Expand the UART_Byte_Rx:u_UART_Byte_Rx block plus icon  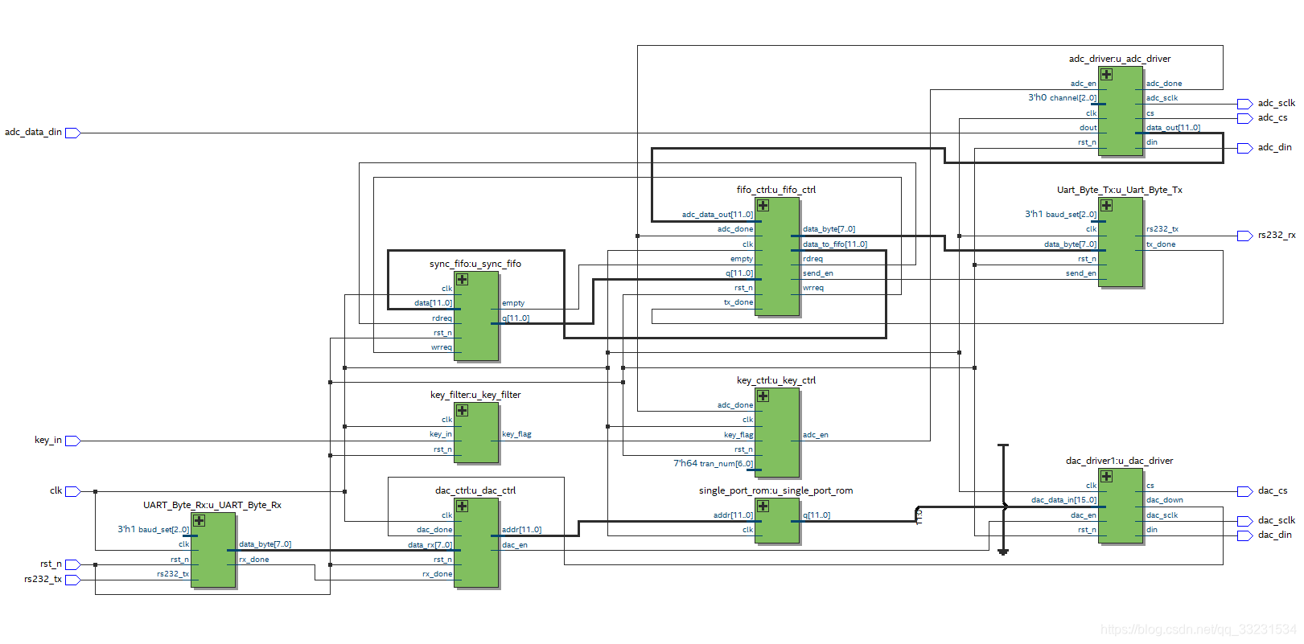pos(199,520)
